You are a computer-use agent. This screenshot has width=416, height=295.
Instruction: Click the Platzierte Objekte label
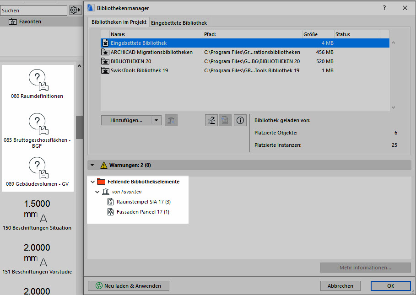pyautogui.click(x=276, y=133)
